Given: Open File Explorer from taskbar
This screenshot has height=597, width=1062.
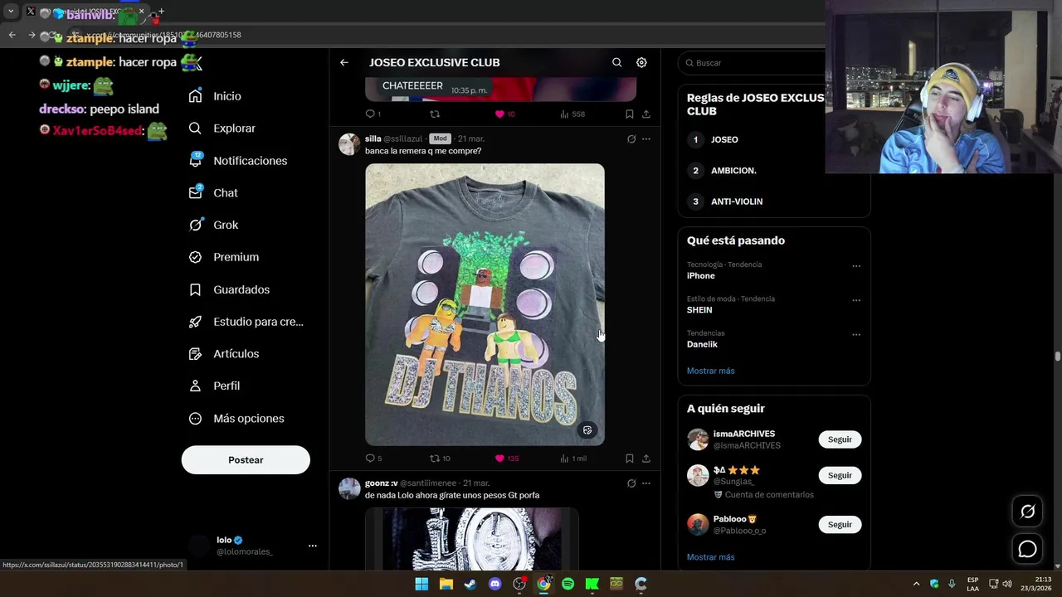Looking at the screenshot, I should tap(446, 584).
